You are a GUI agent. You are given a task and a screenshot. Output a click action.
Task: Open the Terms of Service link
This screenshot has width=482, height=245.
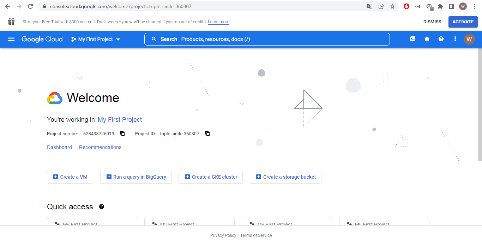tap(256, 235)
